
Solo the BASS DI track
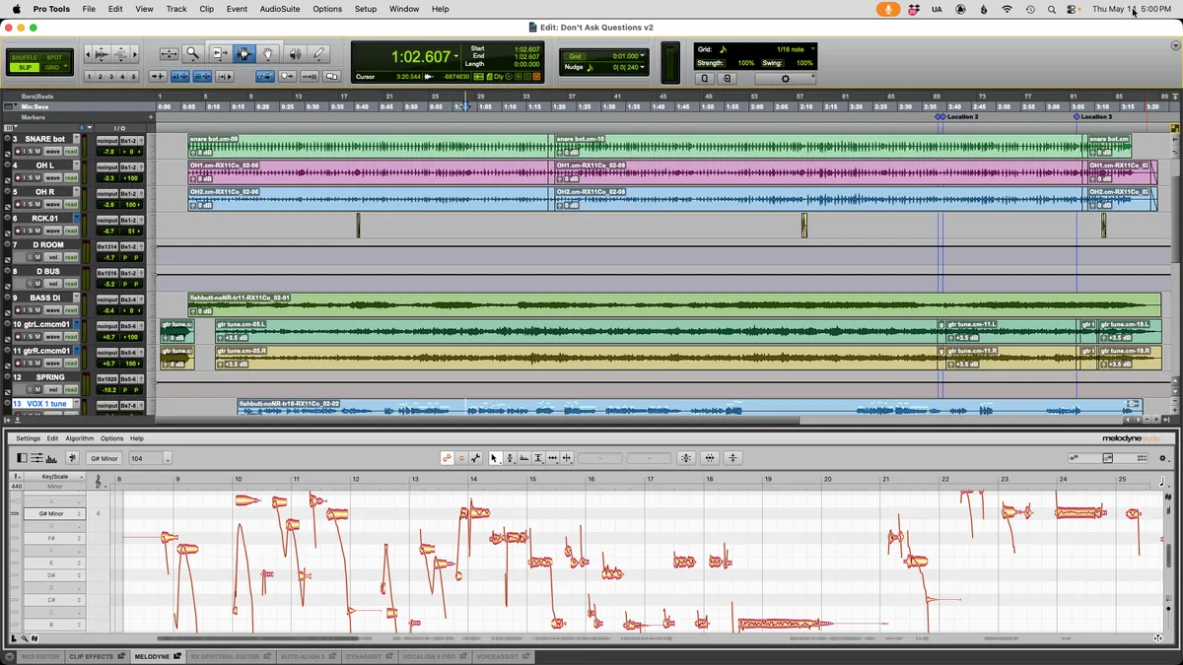(x=31, y=310)
